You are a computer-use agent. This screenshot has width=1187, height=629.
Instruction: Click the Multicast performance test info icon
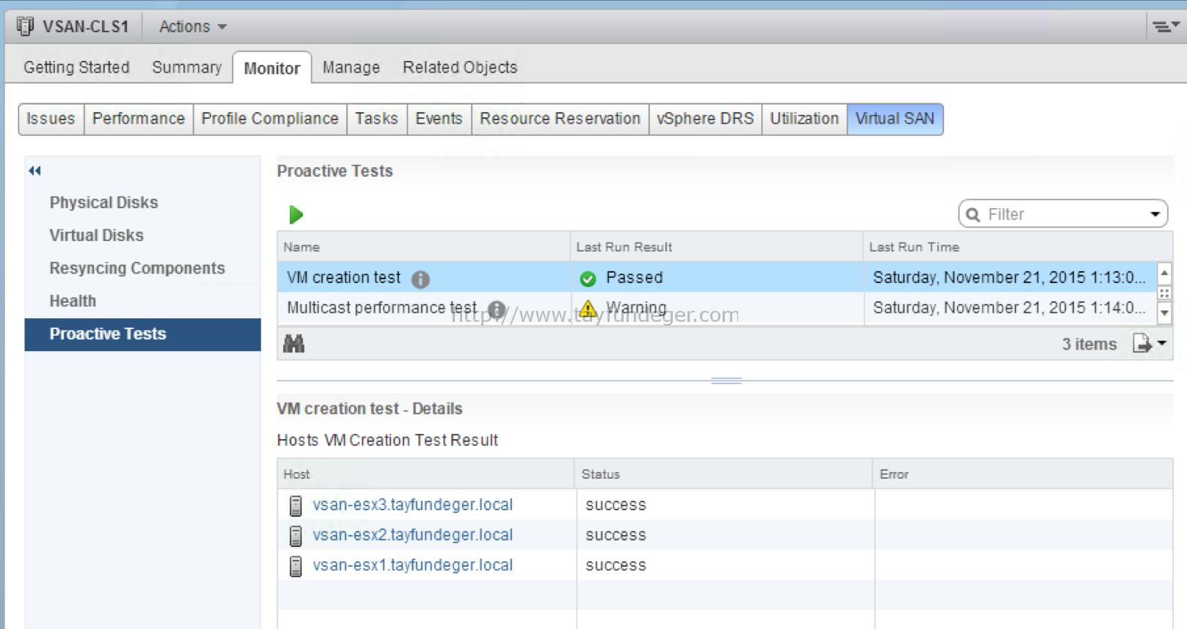coord(497,309)
